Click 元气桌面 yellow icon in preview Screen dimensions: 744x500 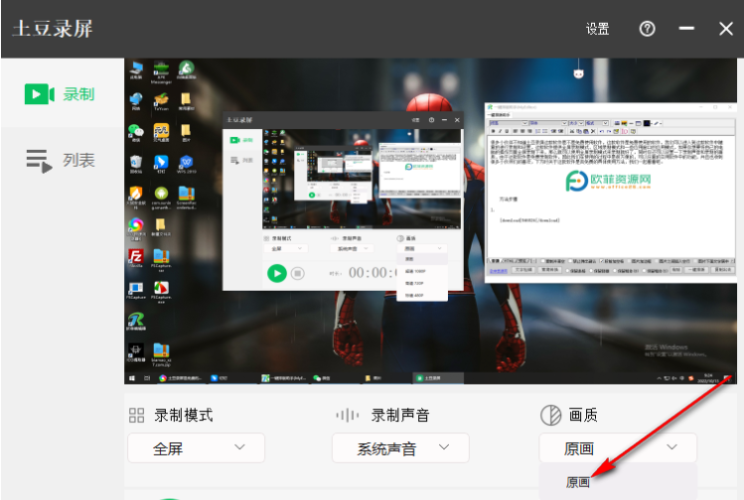tap(161, 132)
